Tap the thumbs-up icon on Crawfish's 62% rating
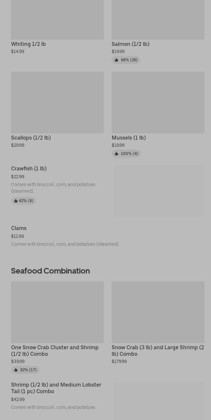The height and width of the screenshot is (420, 211). click(16, 201)
